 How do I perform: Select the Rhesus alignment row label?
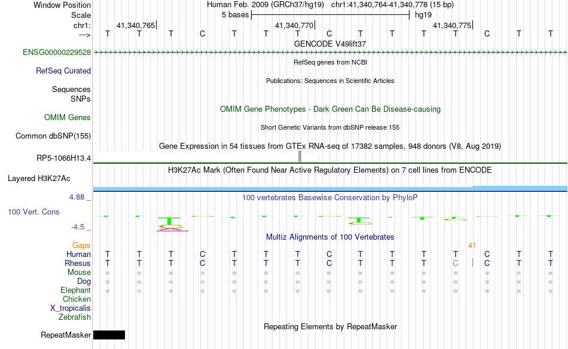point(78,263)
